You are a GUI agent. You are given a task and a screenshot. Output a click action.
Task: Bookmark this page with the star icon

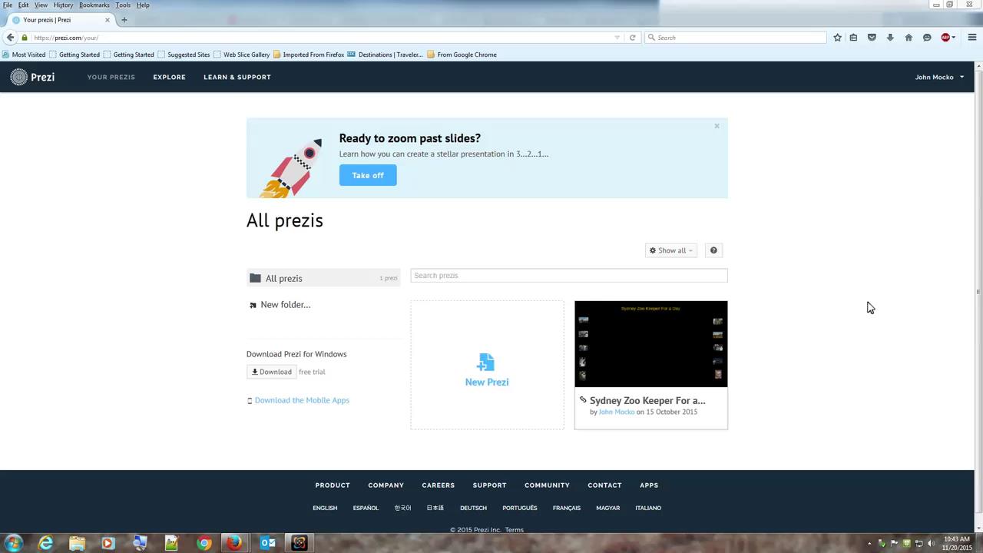[x=837, y=38]
